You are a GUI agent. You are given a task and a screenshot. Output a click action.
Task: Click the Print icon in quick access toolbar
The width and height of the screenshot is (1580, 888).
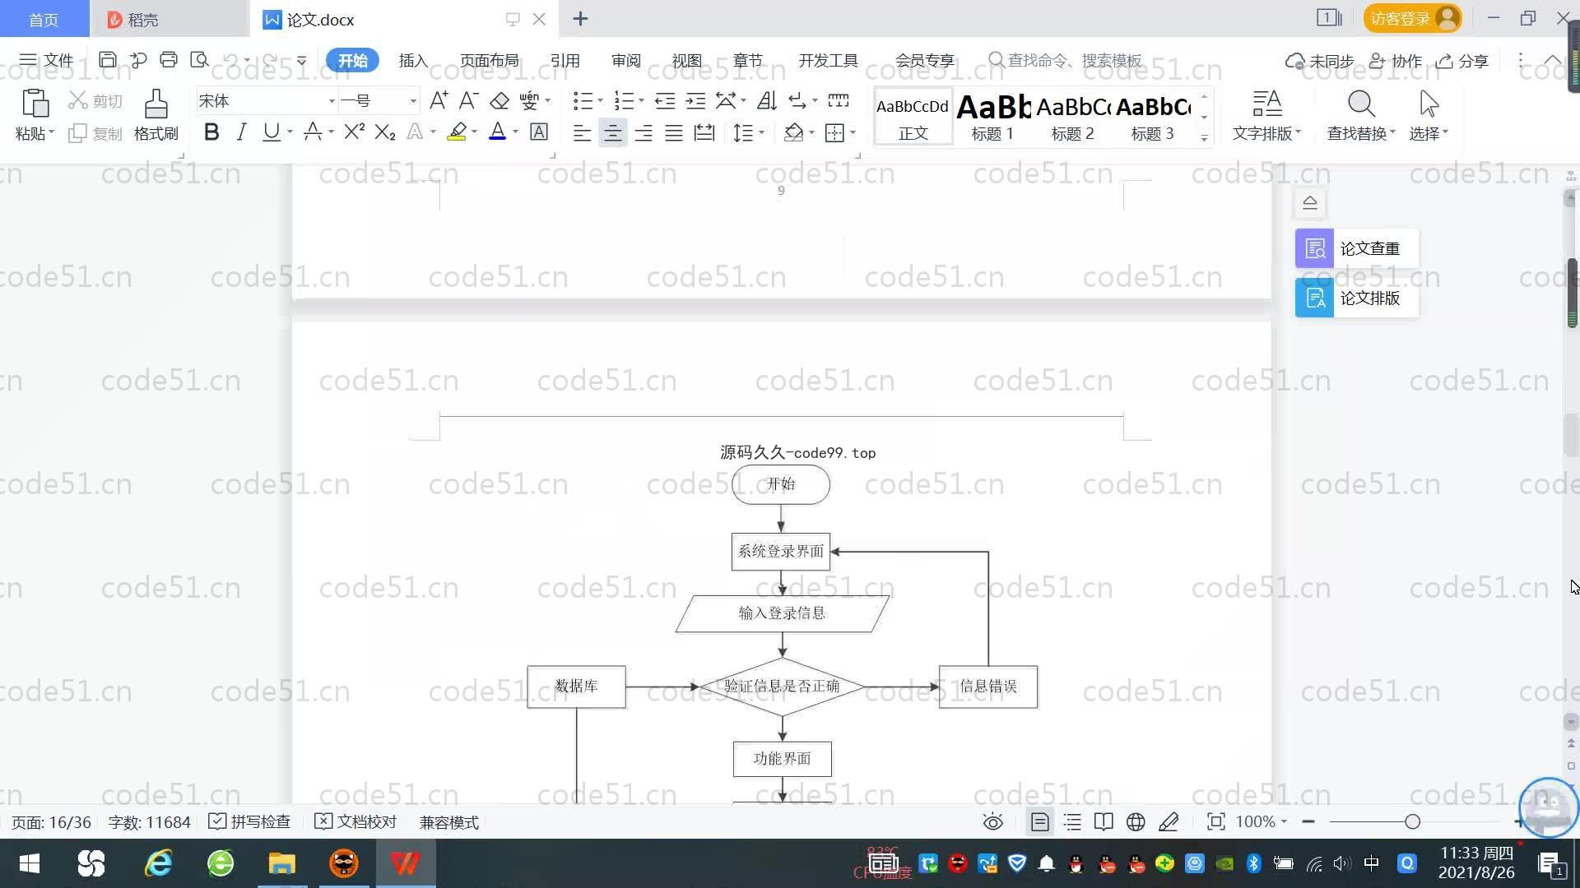coord(169,60)
